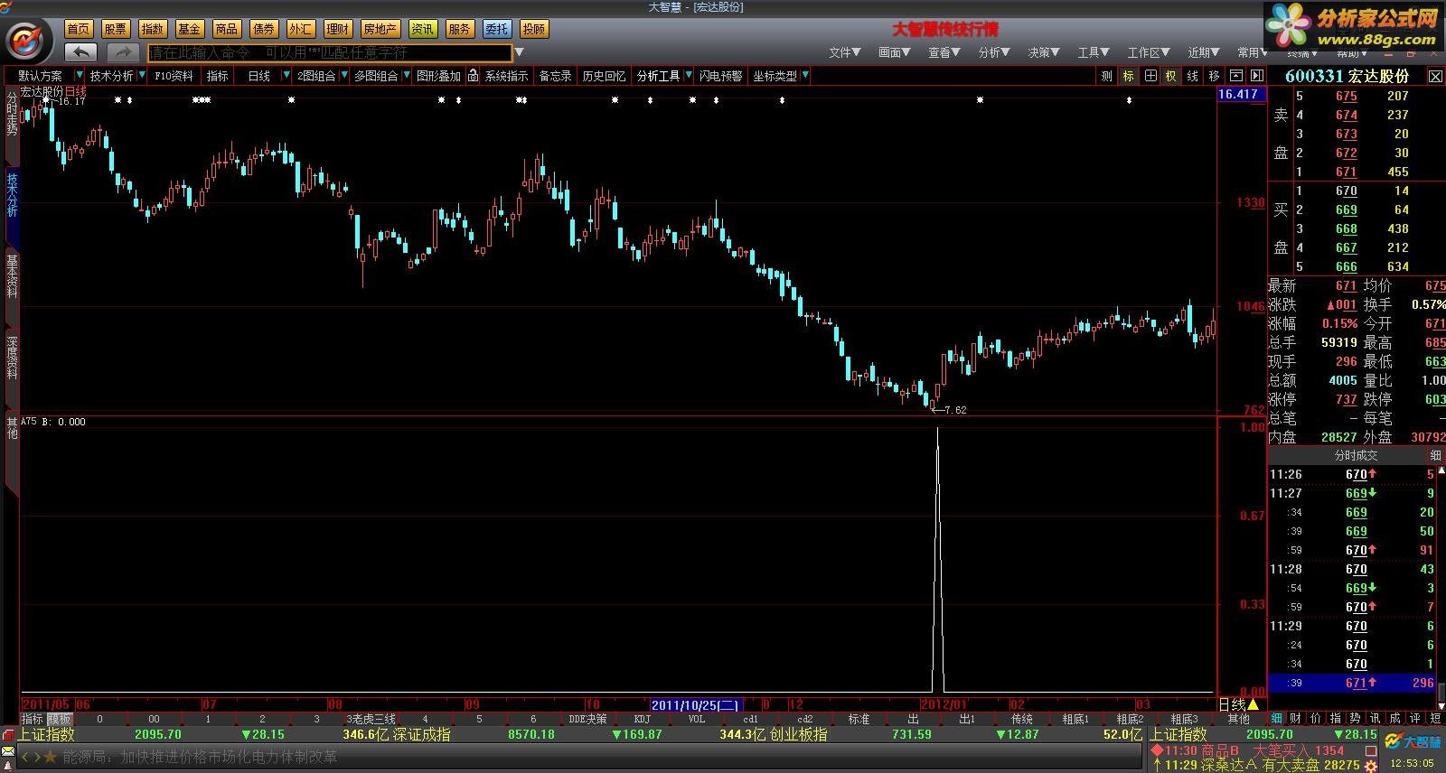This screenshot has width=1446, height=773.
Task: Close the 600331 宏达股份 quote panel
Action: coord(1435,77)
